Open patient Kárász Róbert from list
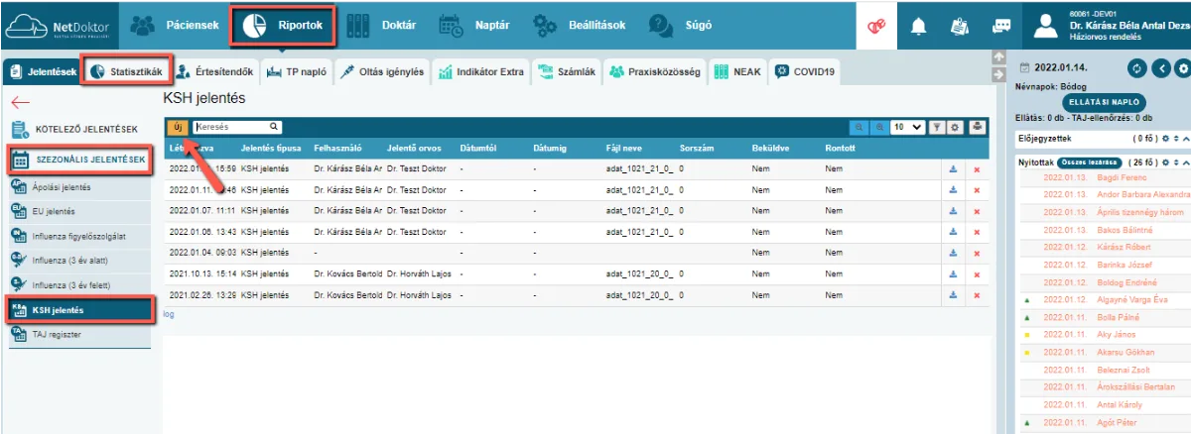The height and width of the screenshot is (434, 1191). [1123, 247]
